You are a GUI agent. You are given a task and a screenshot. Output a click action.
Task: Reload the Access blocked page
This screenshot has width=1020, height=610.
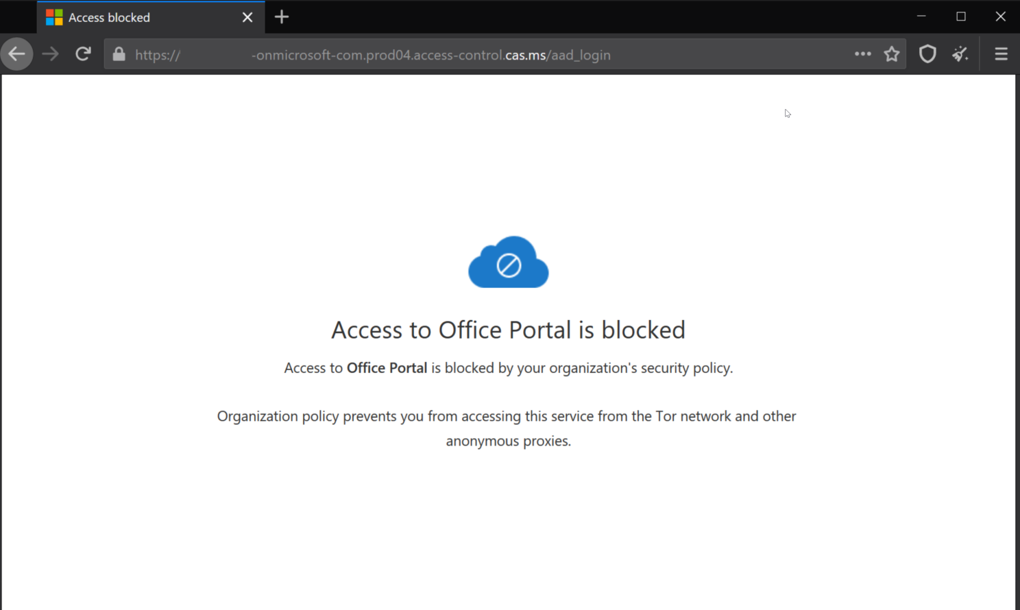[x=83, y=54]
